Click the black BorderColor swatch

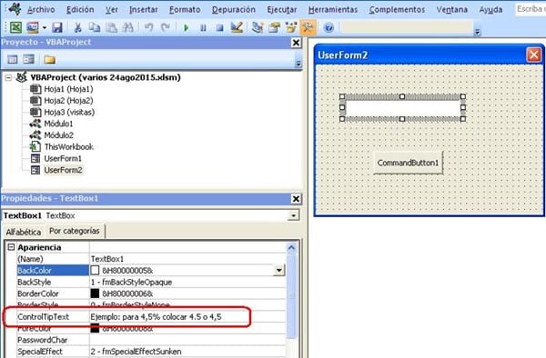(x=95, y=293)
